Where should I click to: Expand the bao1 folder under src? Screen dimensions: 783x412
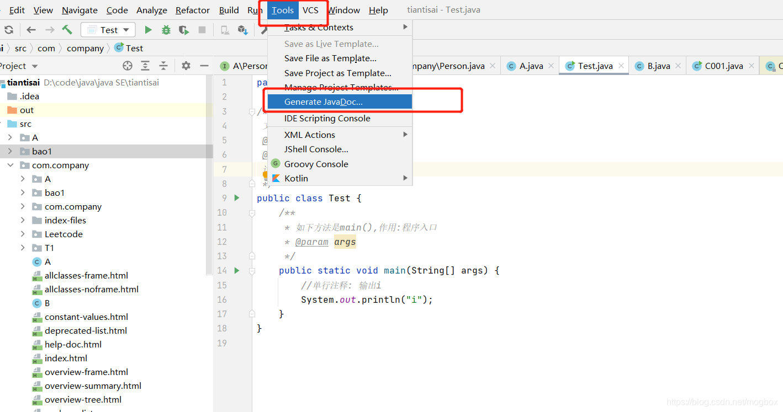click(x=10, y=151)
